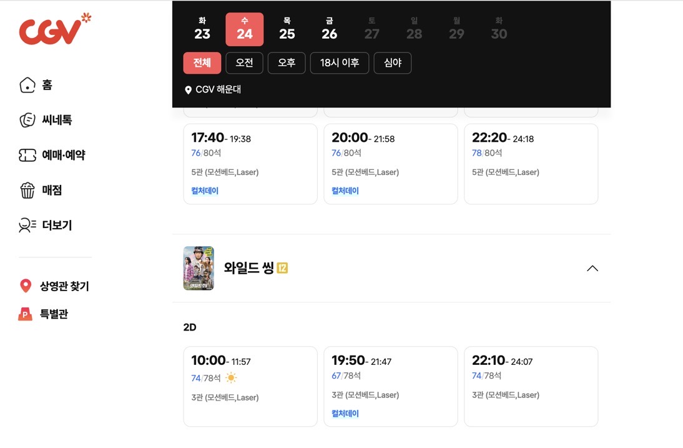Screen dimensions: 683x448
Task: Collapse the 와일드 씽 showtimes section
Action: (592, 269)
